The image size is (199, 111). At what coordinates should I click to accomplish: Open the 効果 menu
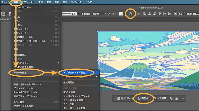pyautogui.click(x=56, y=2)
